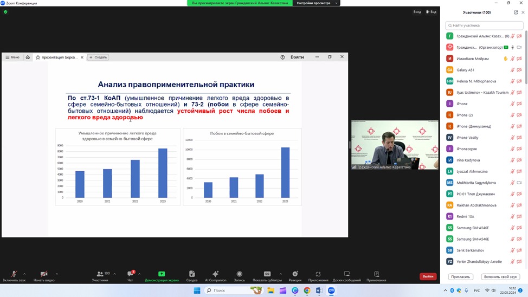This screenshot has width=528, height=297.
Task: Open Приложения apps icon
Action: pos(318,274)
